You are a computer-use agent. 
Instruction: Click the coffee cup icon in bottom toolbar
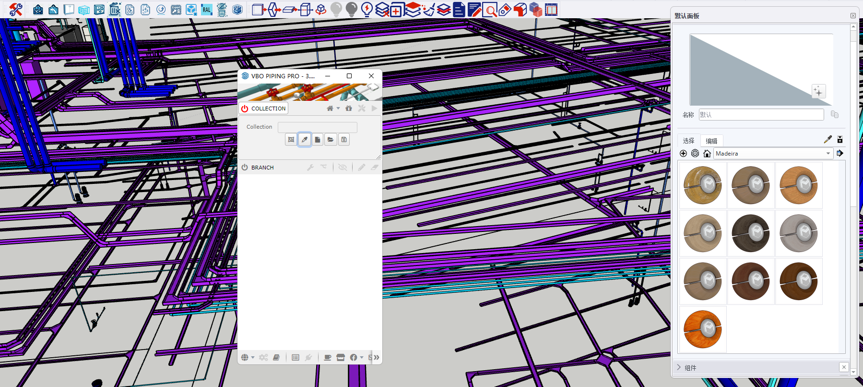328,357
